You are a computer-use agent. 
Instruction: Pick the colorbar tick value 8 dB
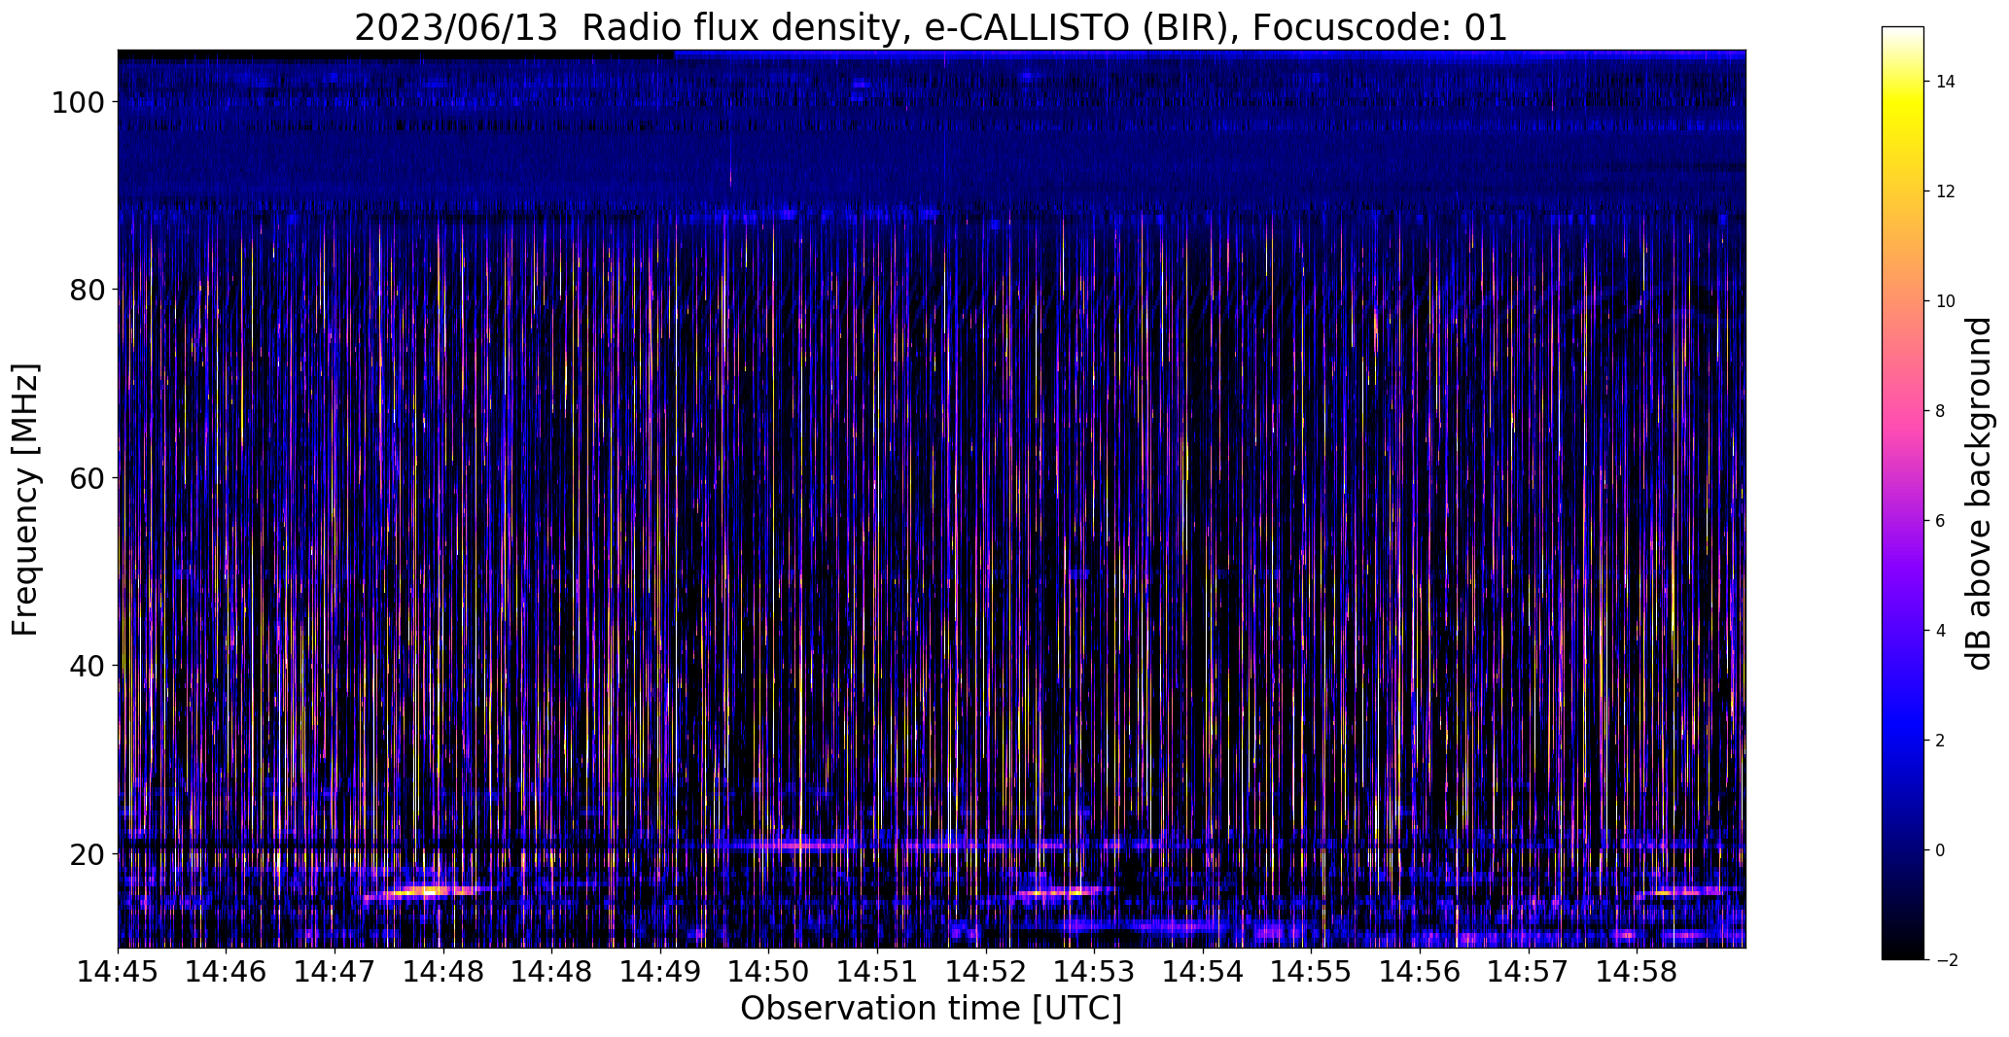1941,411
